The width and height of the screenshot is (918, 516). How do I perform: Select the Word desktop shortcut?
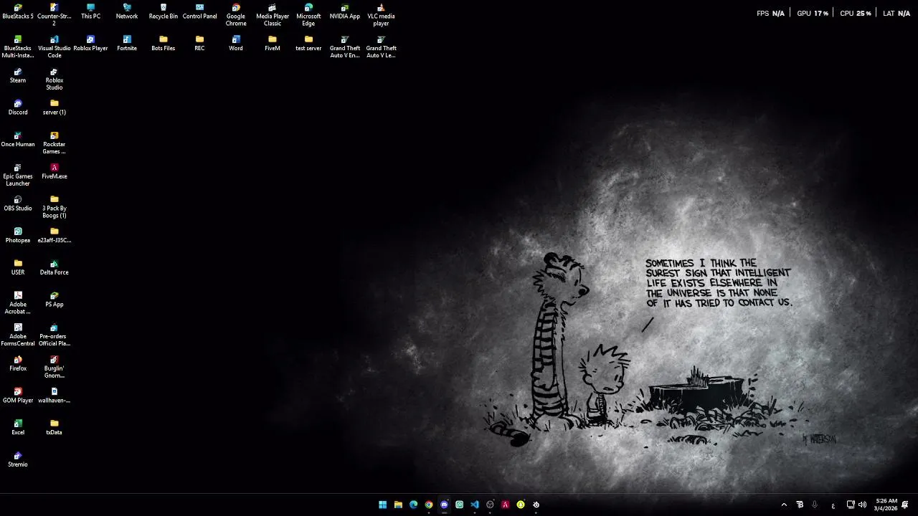tap(236, 44)
